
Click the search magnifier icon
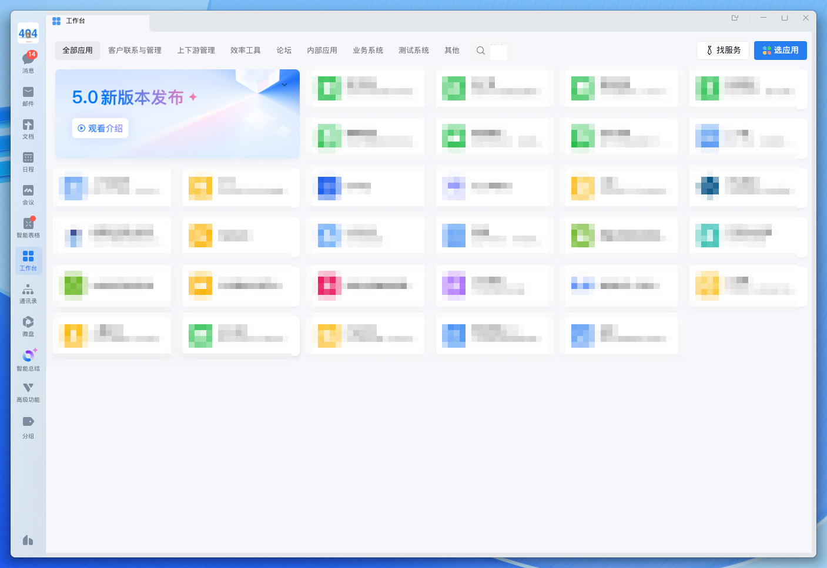pyautogui.click(x=481, y=51)
